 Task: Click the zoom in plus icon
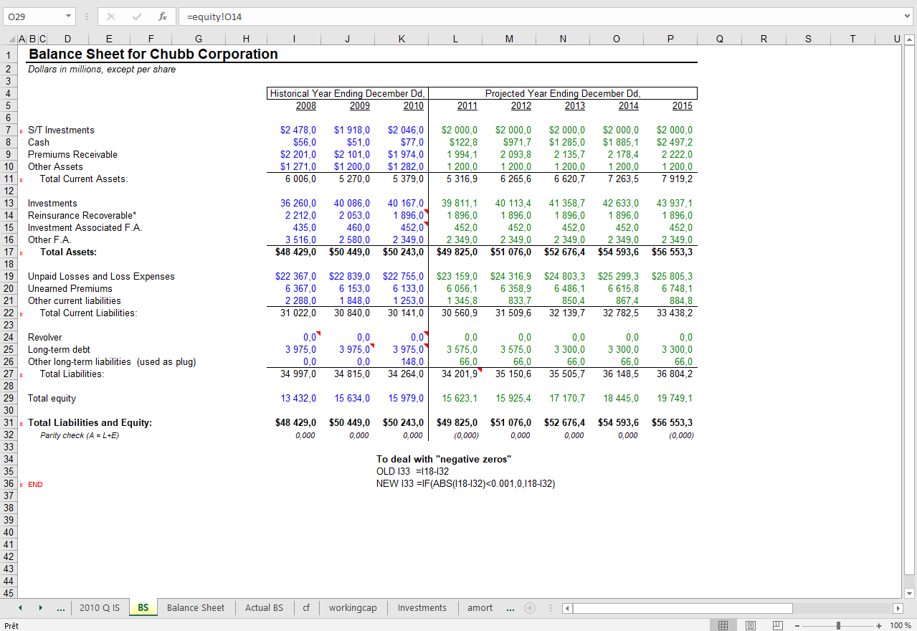click(x=879, y=625)
